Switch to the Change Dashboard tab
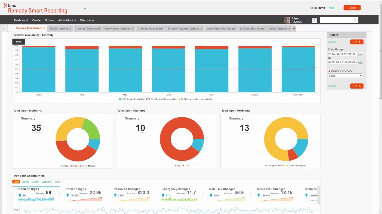The width and height of the screenshot is (382, 214). point(88,29)
